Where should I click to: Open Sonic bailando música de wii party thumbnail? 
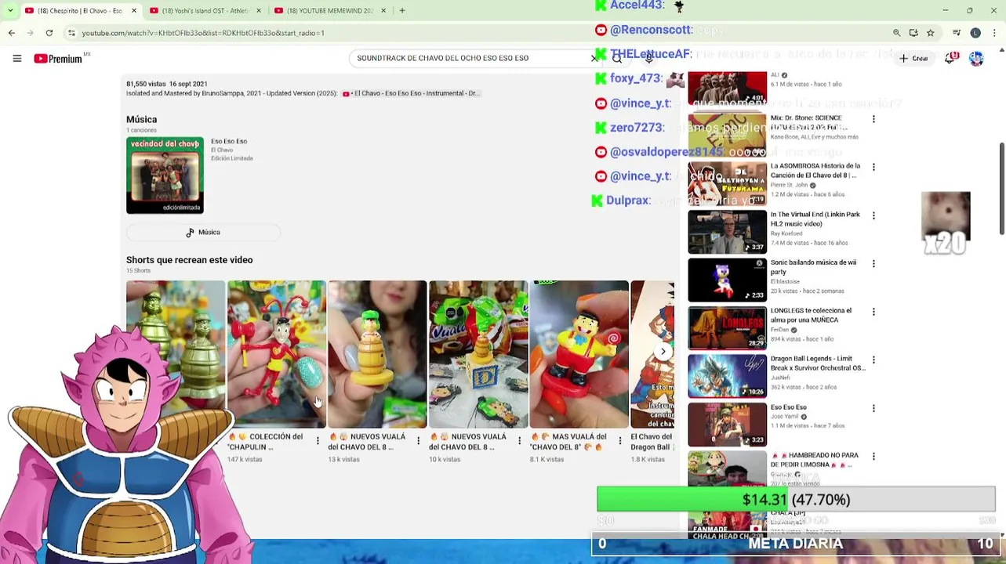728,280
